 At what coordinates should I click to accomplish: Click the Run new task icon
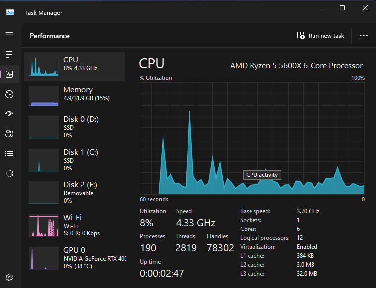(301, 36)
